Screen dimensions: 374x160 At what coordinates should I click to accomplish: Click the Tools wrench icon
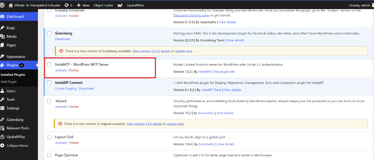tap(2, 99)
